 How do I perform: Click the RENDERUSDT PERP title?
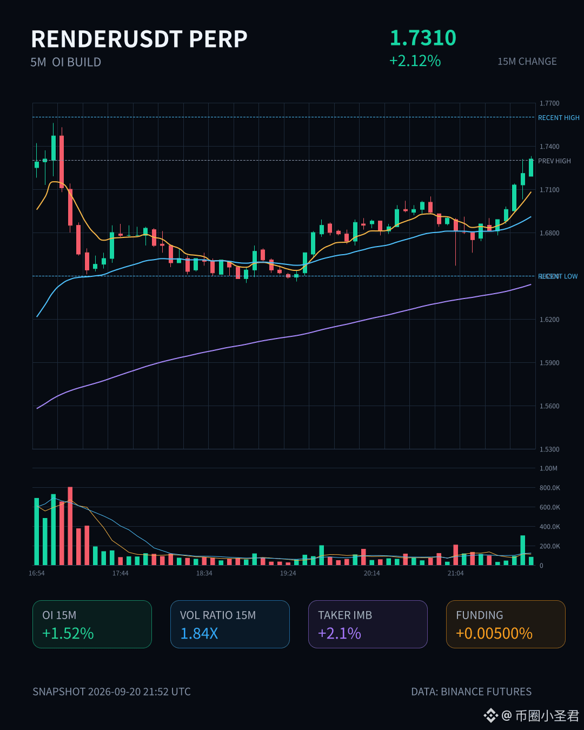[139, 39]
